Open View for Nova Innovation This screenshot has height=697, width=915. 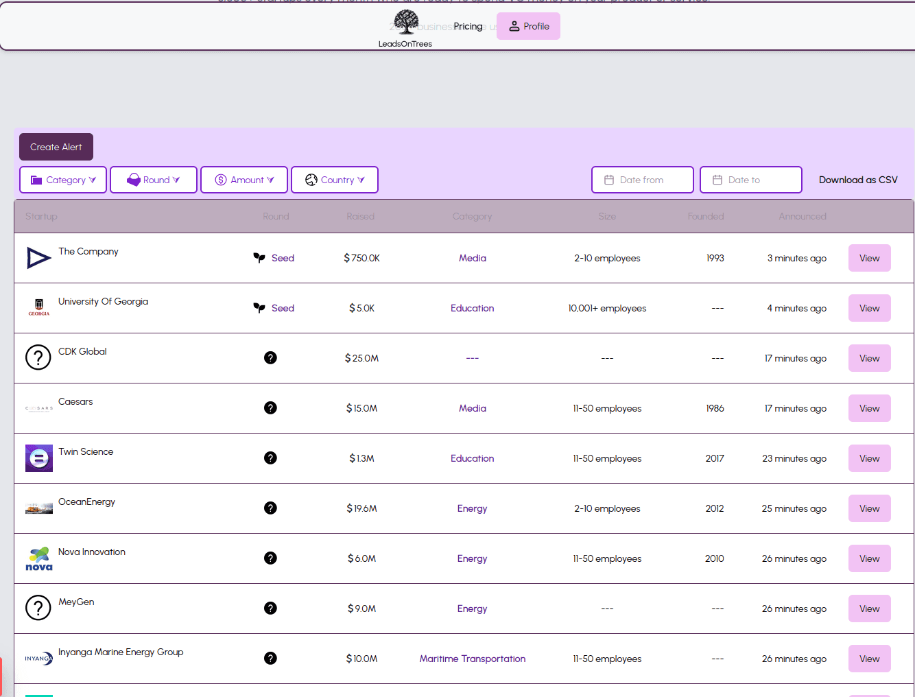870,558
